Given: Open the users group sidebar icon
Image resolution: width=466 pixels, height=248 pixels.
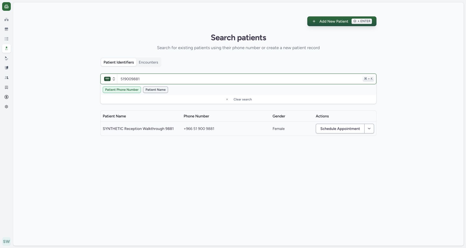Looking at the screenshot, I should coord(6,78).
